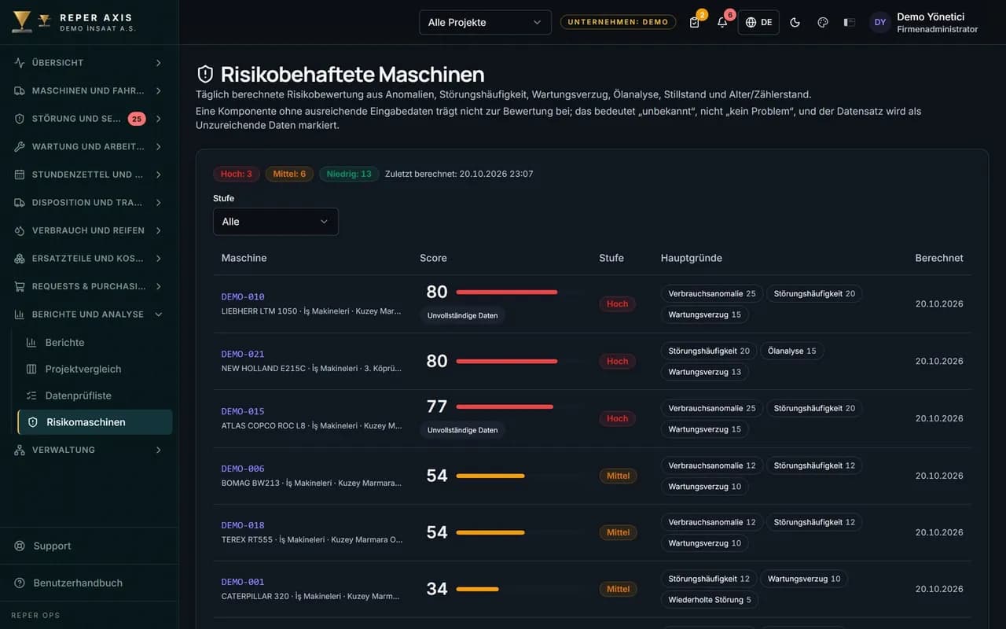
Task: Click the Ölanalyse 15 reason chip
Action: pos(792,351)
